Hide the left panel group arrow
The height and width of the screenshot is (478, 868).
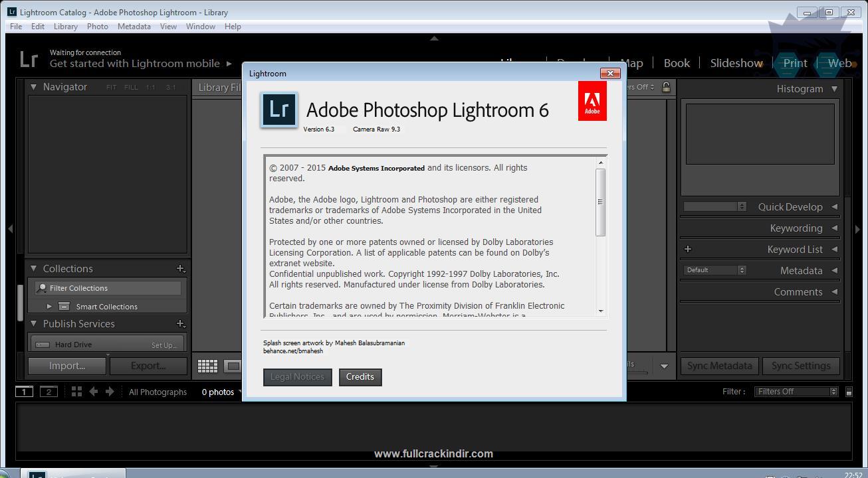coord(10,229)
